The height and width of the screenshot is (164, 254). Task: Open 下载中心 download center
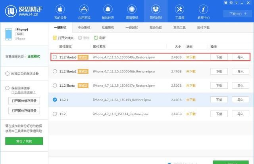click(238, 14)
